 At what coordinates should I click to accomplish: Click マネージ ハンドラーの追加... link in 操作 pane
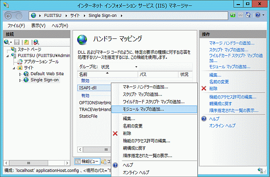(232, 43)
